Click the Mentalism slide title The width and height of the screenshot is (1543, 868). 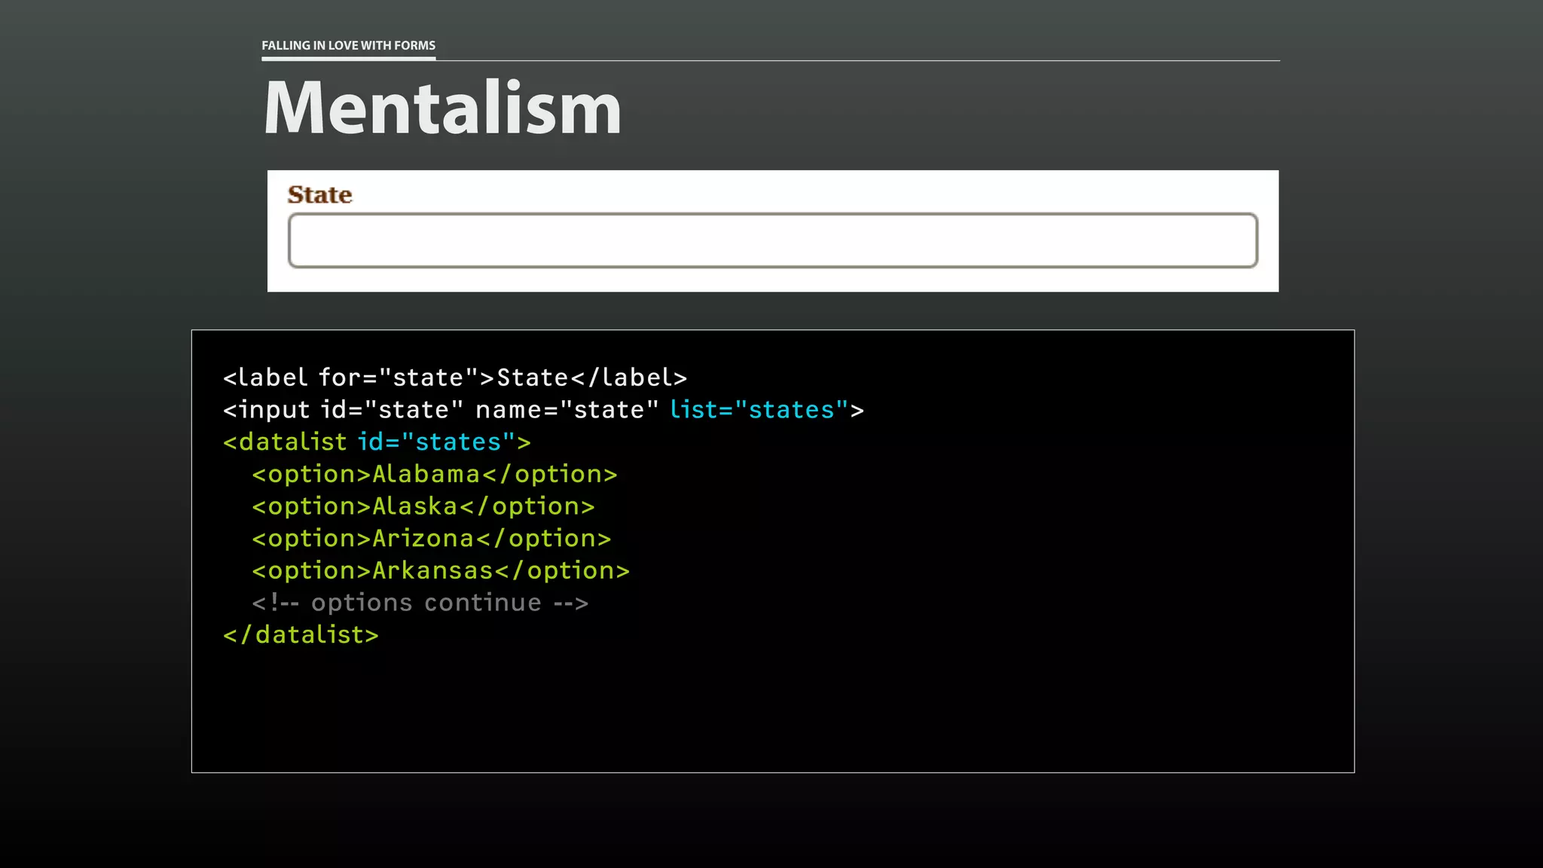[443, 108]
